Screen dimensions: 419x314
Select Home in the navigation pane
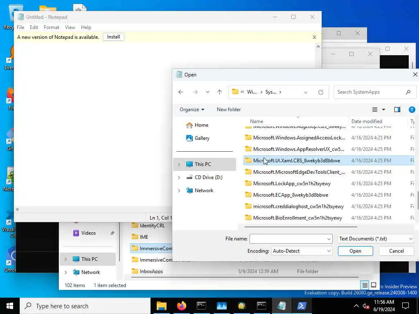[197, 125]
